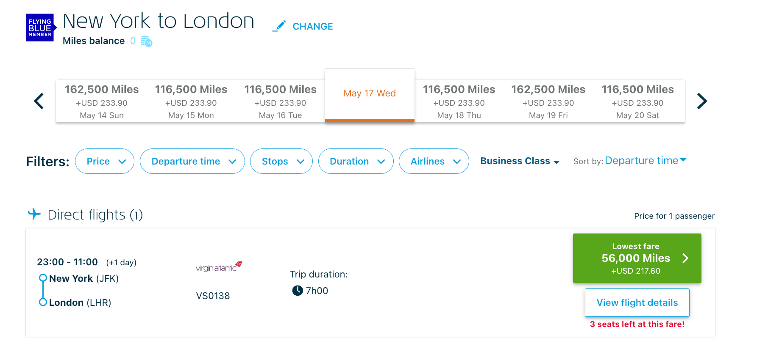Click the direct flights airplane icon
Screen dimensions: 768x346
(34, 214)
